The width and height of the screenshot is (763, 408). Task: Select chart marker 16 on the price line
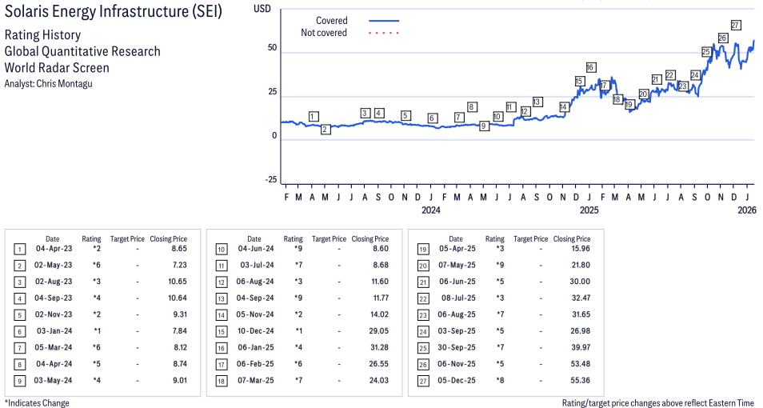(x=590, y=67)
